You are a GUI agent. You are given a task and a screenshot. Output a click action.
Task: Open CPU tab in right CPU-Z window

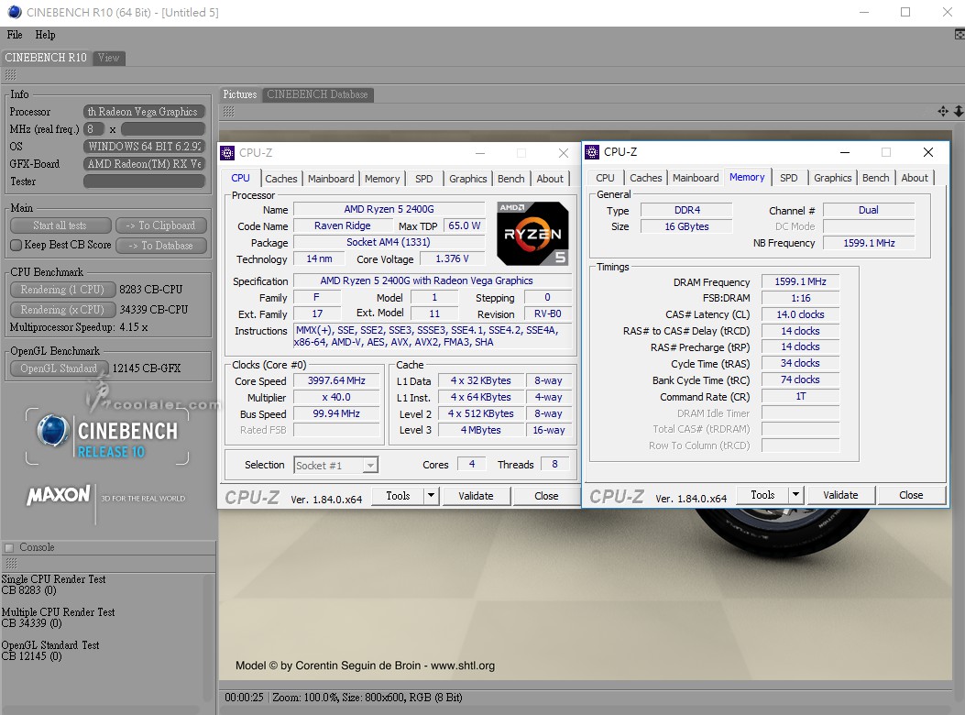click(x=605, y=177)
